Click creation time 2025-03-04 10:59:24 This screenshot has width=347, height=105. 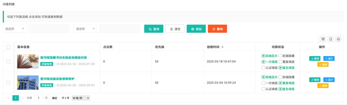(x=222, y=83)
